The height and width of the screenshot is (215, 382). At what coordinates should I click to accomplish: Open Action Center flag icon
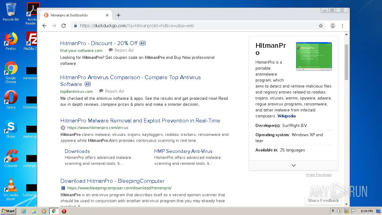pyautogui.click(x=354, y=211)
